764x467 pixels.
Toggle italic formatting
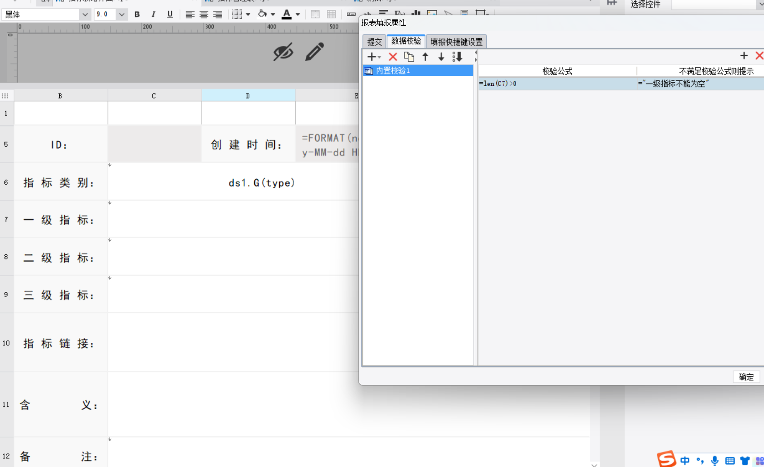click(x=153, y=14)
